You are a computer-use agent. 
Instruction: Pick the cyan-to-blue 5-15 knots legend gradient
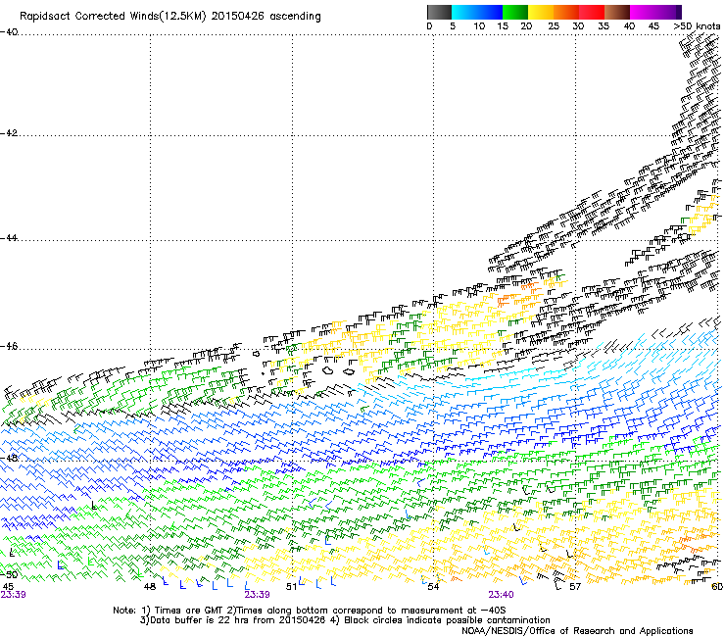477,12
